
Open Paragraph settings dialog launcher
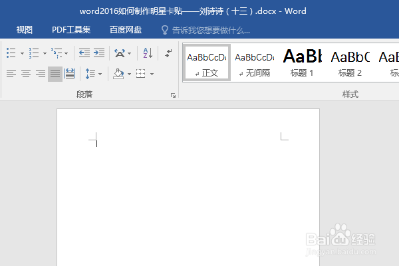tap(174, 96)
